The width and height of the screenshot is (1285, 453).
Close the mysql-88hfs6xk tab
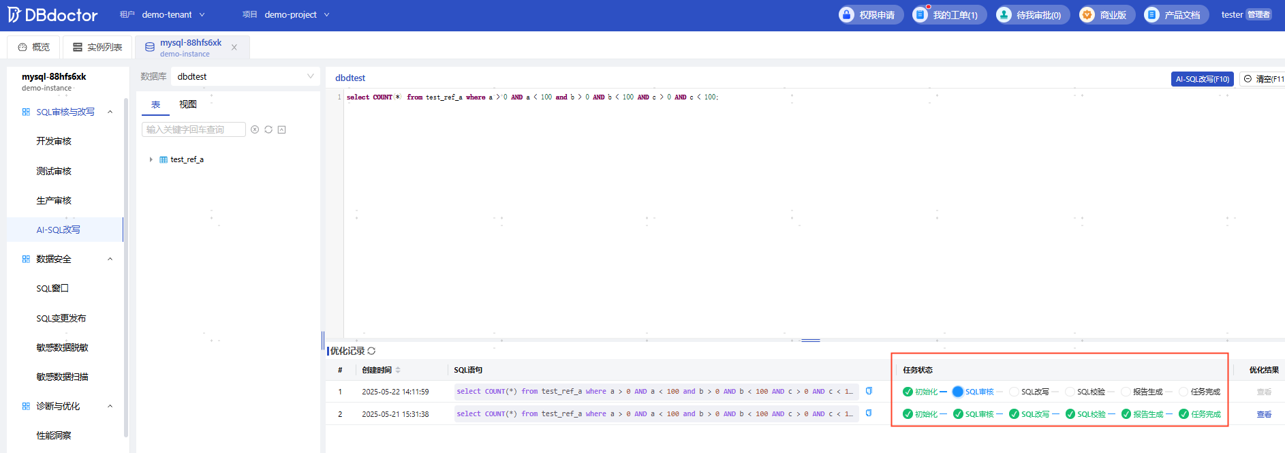pos(234,48)
